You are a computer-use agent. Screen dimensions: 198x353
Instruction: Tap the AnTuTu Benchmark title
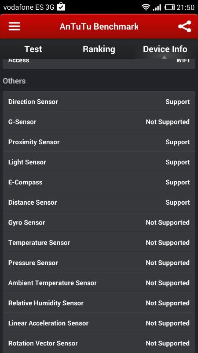pyautogui.click(x=99, y=26)
